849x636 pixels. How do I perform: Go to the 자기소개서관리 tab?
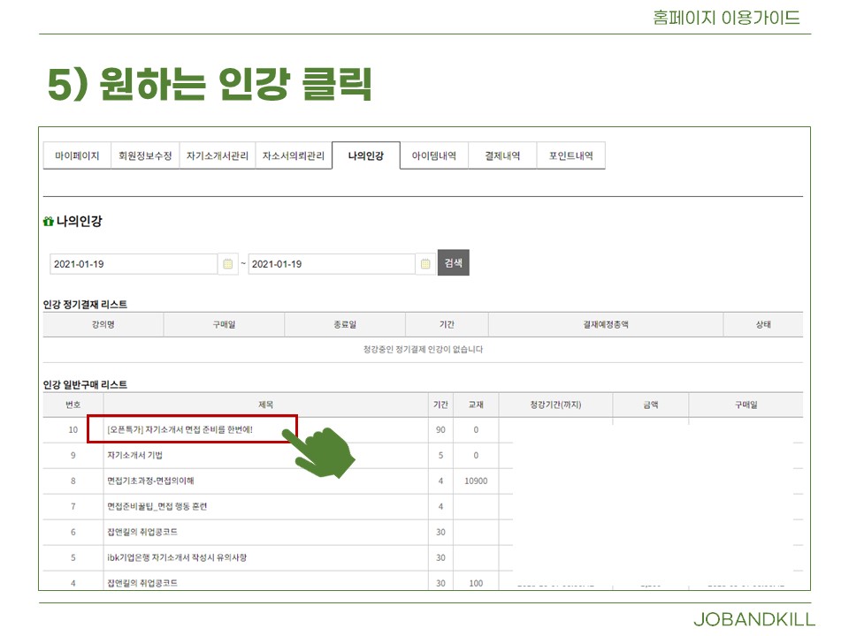point(218,155)
